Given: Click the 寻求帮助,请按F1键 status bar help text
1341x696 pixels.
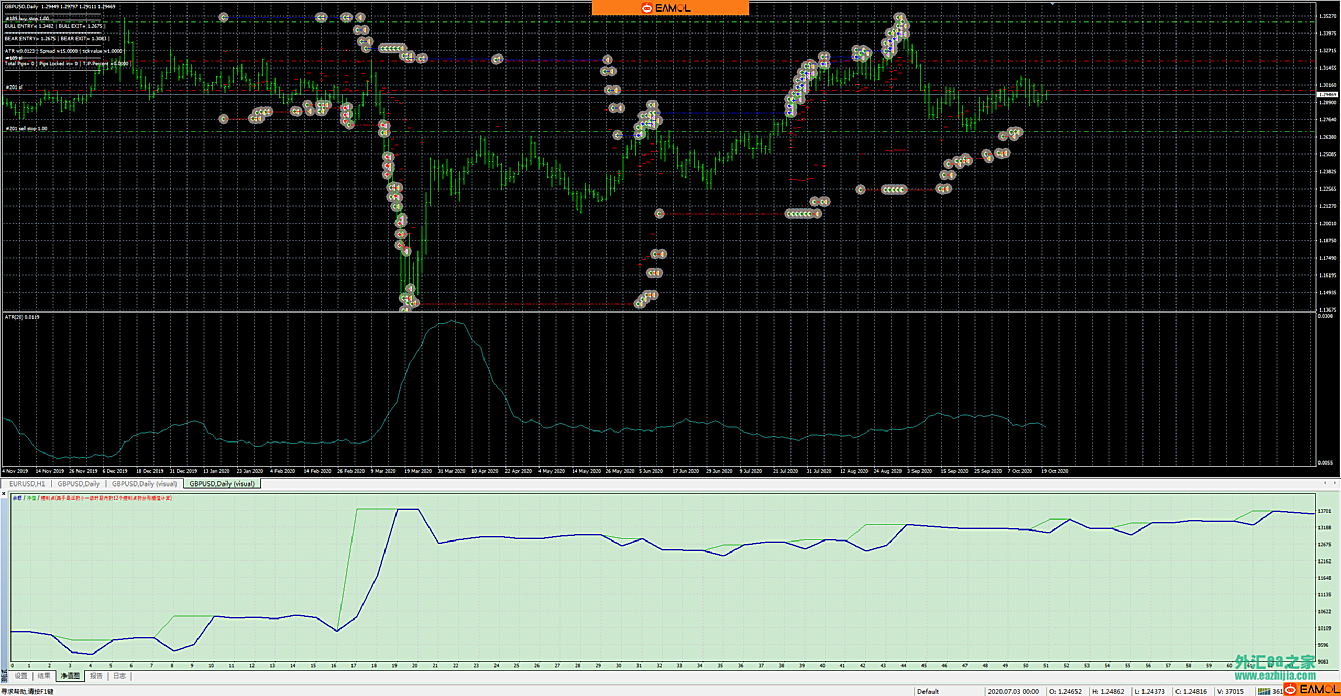Looking at the screenshot, I should click(x=27, y=691).
